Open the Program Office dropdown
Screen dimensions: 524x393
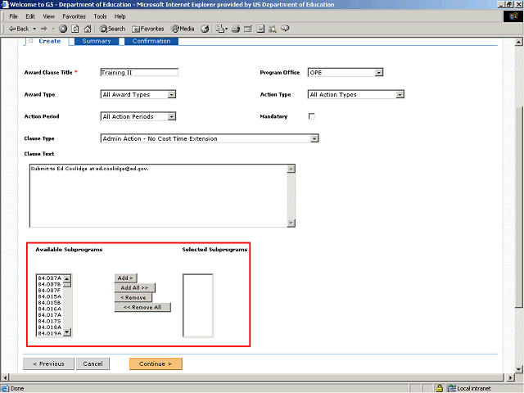click(x=346, y=73)
